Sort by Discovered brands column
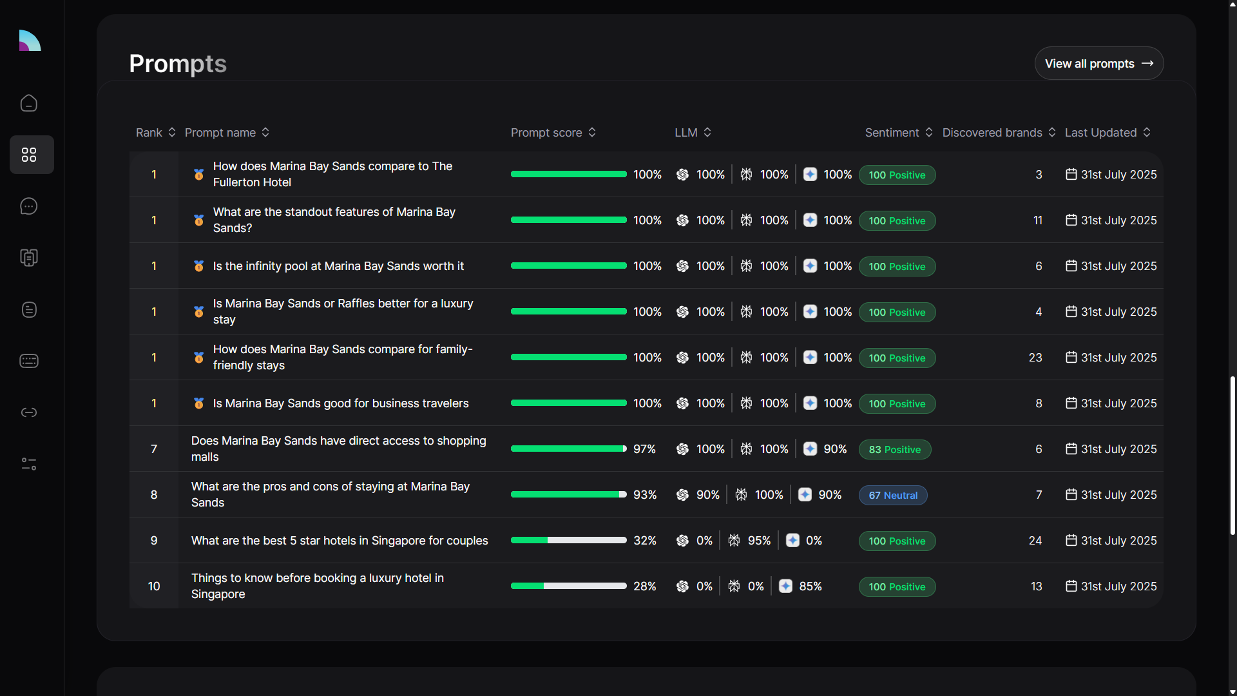Viewport: 1237px width, 696px height. click(998, 132)
